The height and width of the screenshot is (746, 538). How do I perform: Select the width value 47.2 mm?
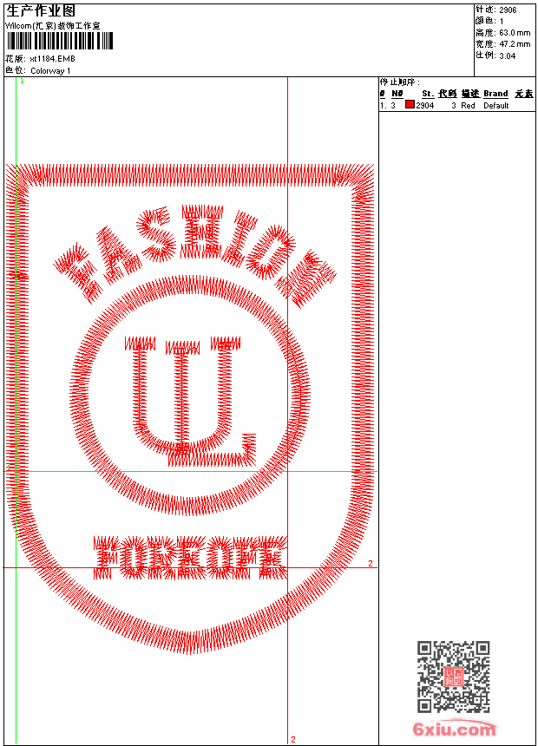tap(515, 44)
